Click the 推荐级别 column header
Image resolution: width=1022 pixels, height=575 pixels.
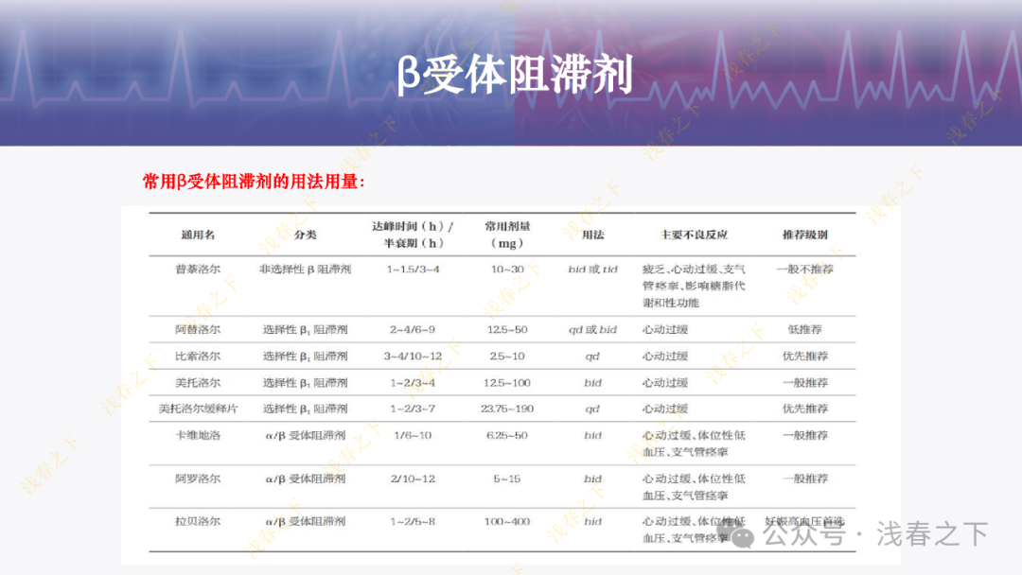(805, 235)
